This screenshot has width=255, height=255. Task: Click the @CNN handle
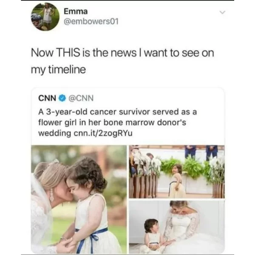pos(81,98)
